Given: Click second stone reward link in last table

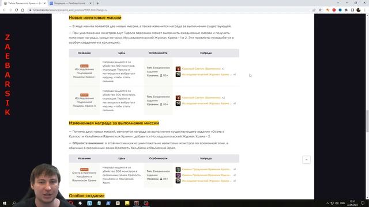Looking at the screenshot, I should [206, 175].
